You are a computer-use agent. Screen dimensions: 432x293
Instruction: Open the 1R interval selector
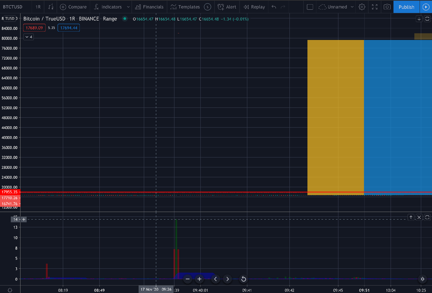pos(38,7)
